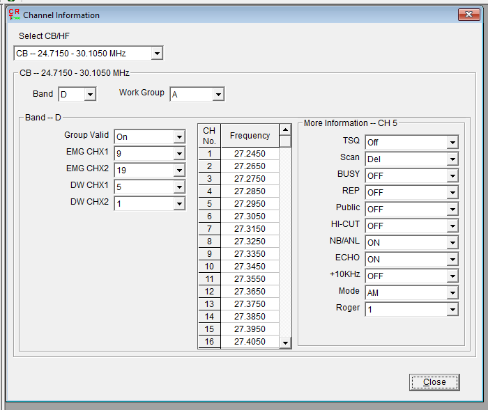Click the Frequency column header
The image size is (488, 410).
click(250, 136)
